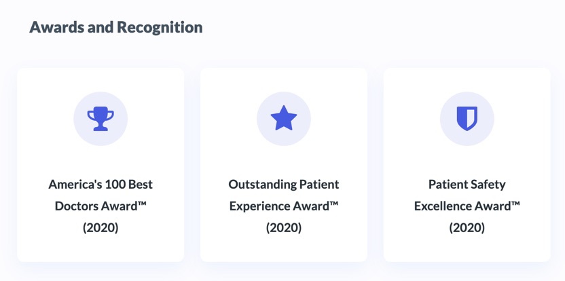Select (2020) under Doctors Award™
Viewport: 565px width, 281px height.
101,228
